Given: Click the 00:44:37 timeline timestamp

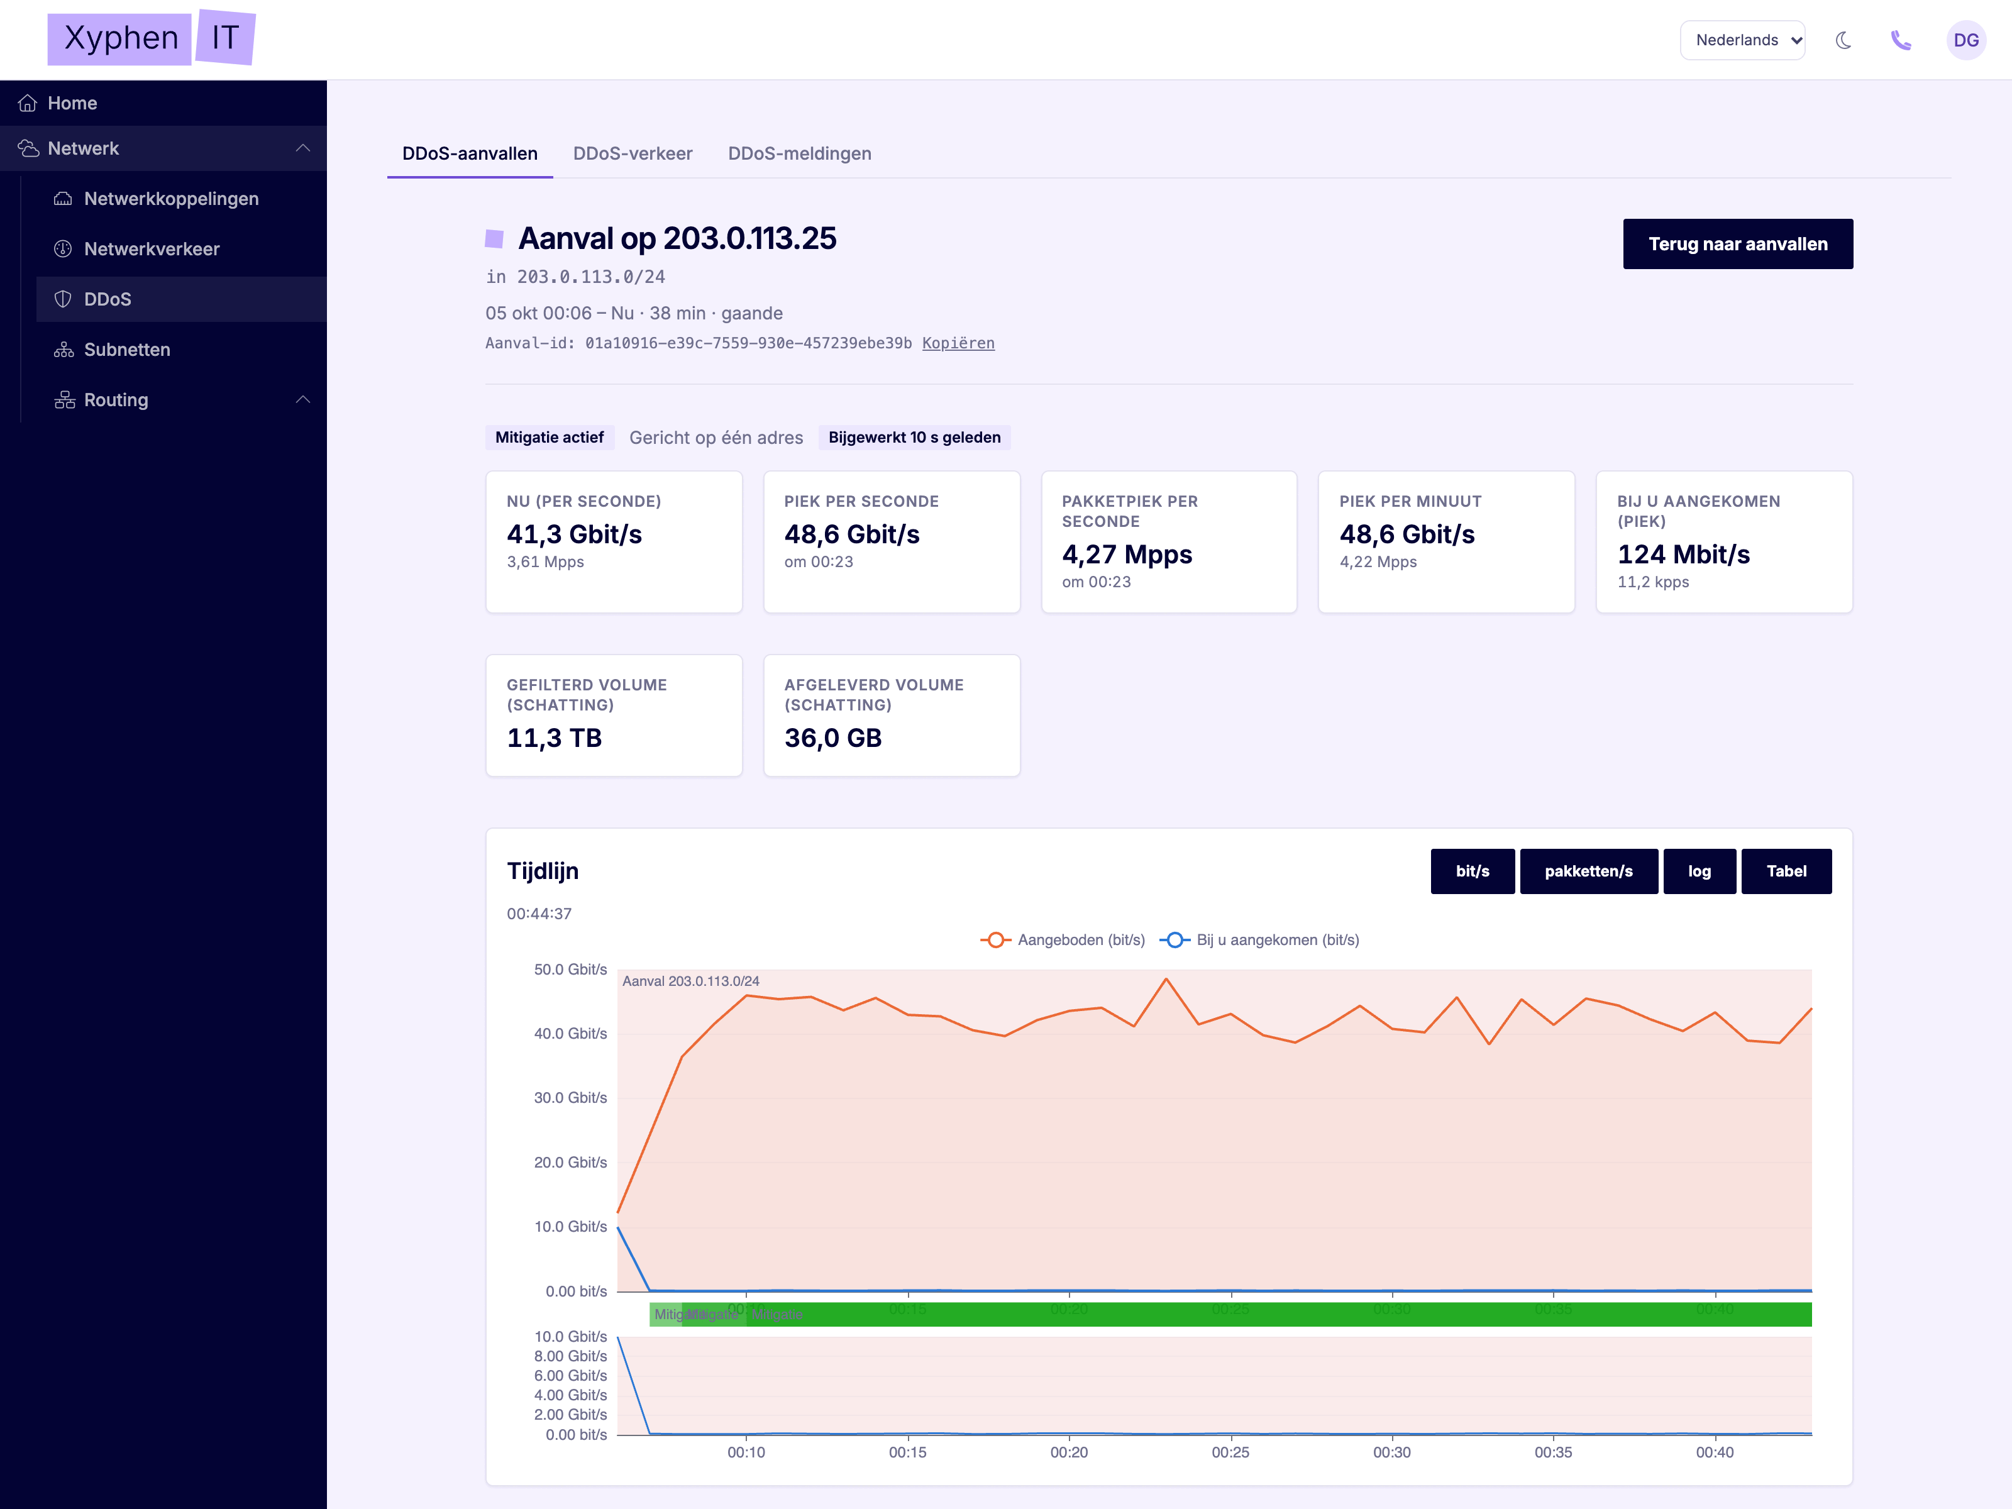Looking at the screenshot, I should (x=538, y=913).
